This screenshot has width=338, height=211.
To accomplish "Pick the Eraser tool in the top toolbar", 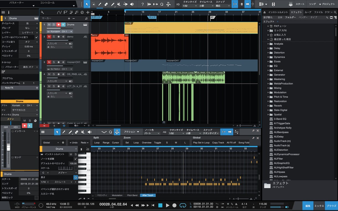I will pyautogui.click(x=106, y=4).
